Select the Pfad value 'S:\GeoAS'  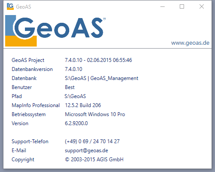coord(75,96)
